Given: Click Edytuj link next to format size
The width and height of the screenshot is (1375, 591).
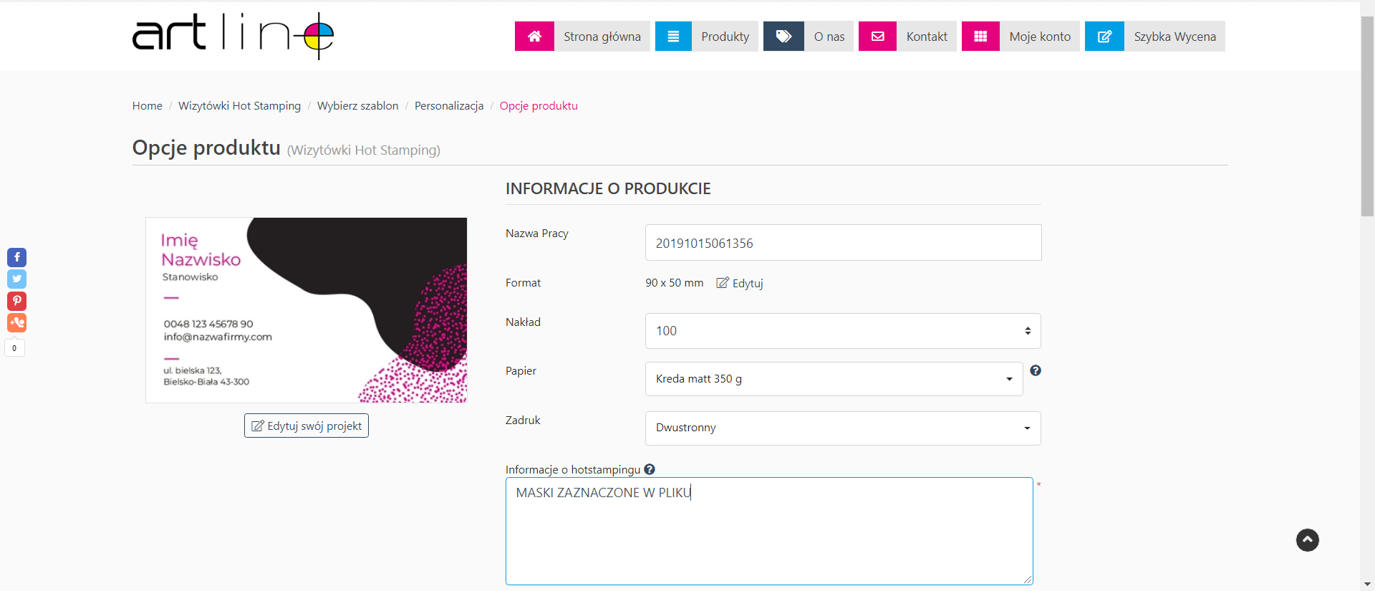Looking at the screenshot, I should coord(740,283).
